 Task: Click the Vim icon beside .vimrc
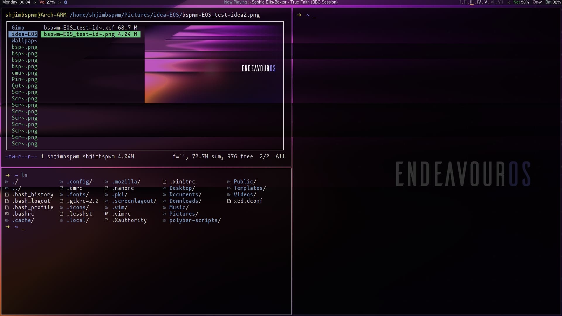[x=107, y=214]
